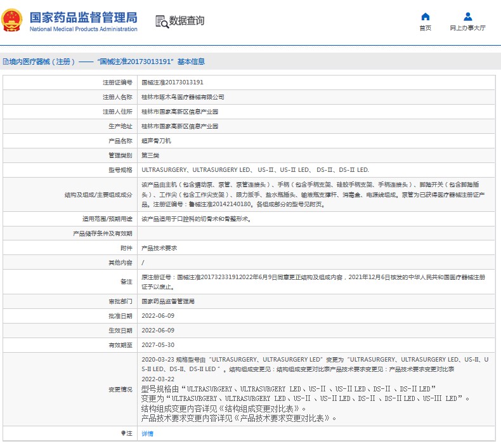Click the 变更情况 row label
Screen dimensions: 501x446
(x=120, y=390)
